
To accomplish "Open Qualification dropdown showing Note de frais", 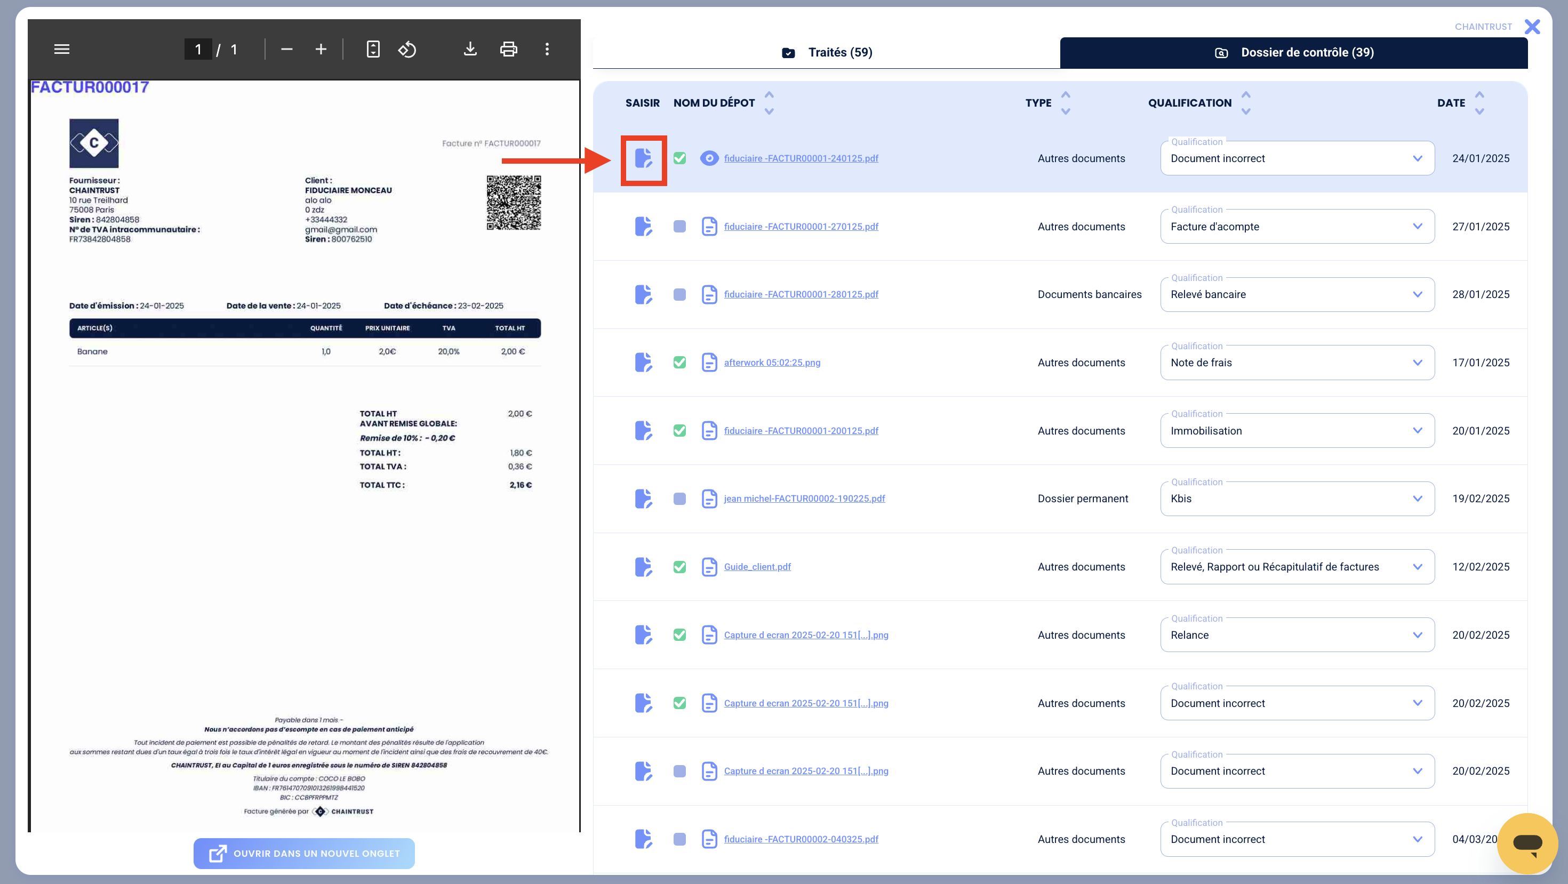I will point(1297,363).
